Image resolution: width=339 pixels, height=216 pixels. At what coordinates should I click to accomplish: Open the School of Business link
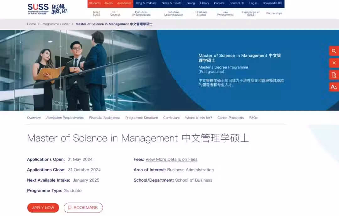pyautogui.click(x=194, y=180)
